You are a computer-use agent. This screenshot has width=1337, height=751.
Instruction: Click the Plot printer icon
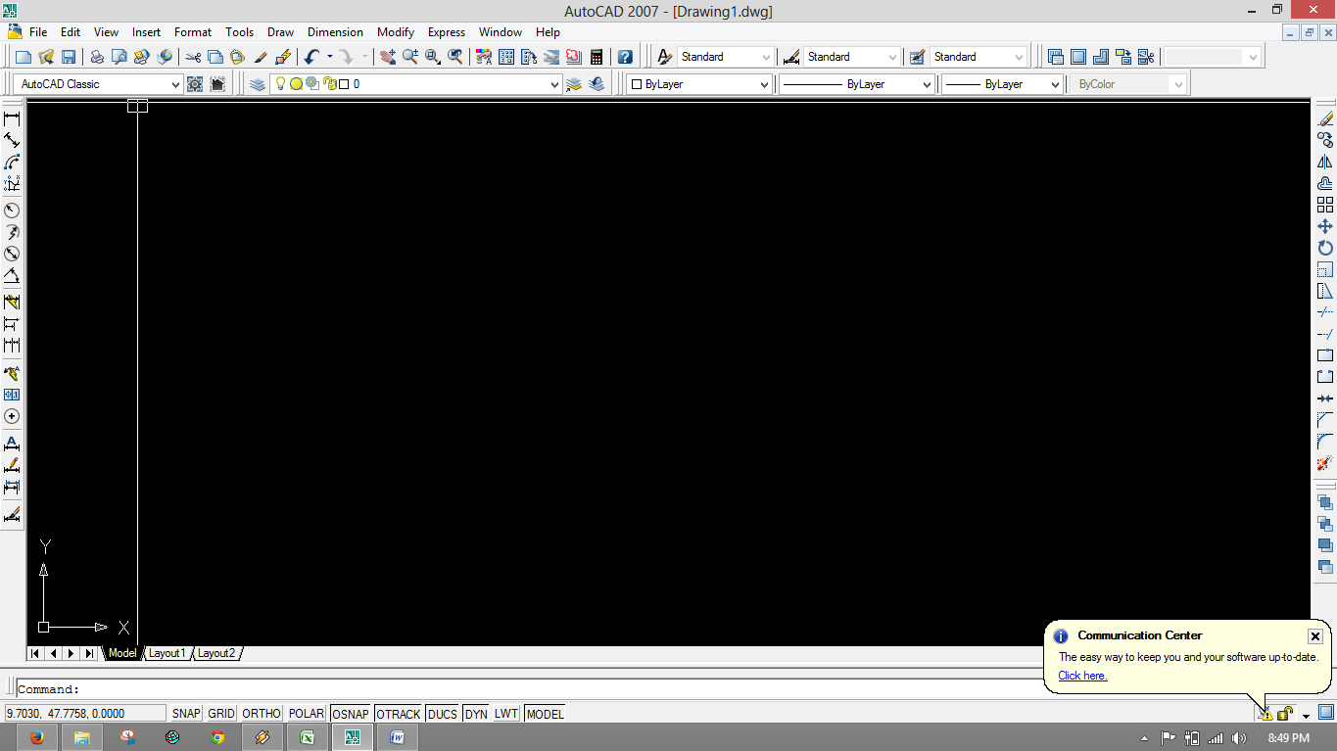point(97,57)
